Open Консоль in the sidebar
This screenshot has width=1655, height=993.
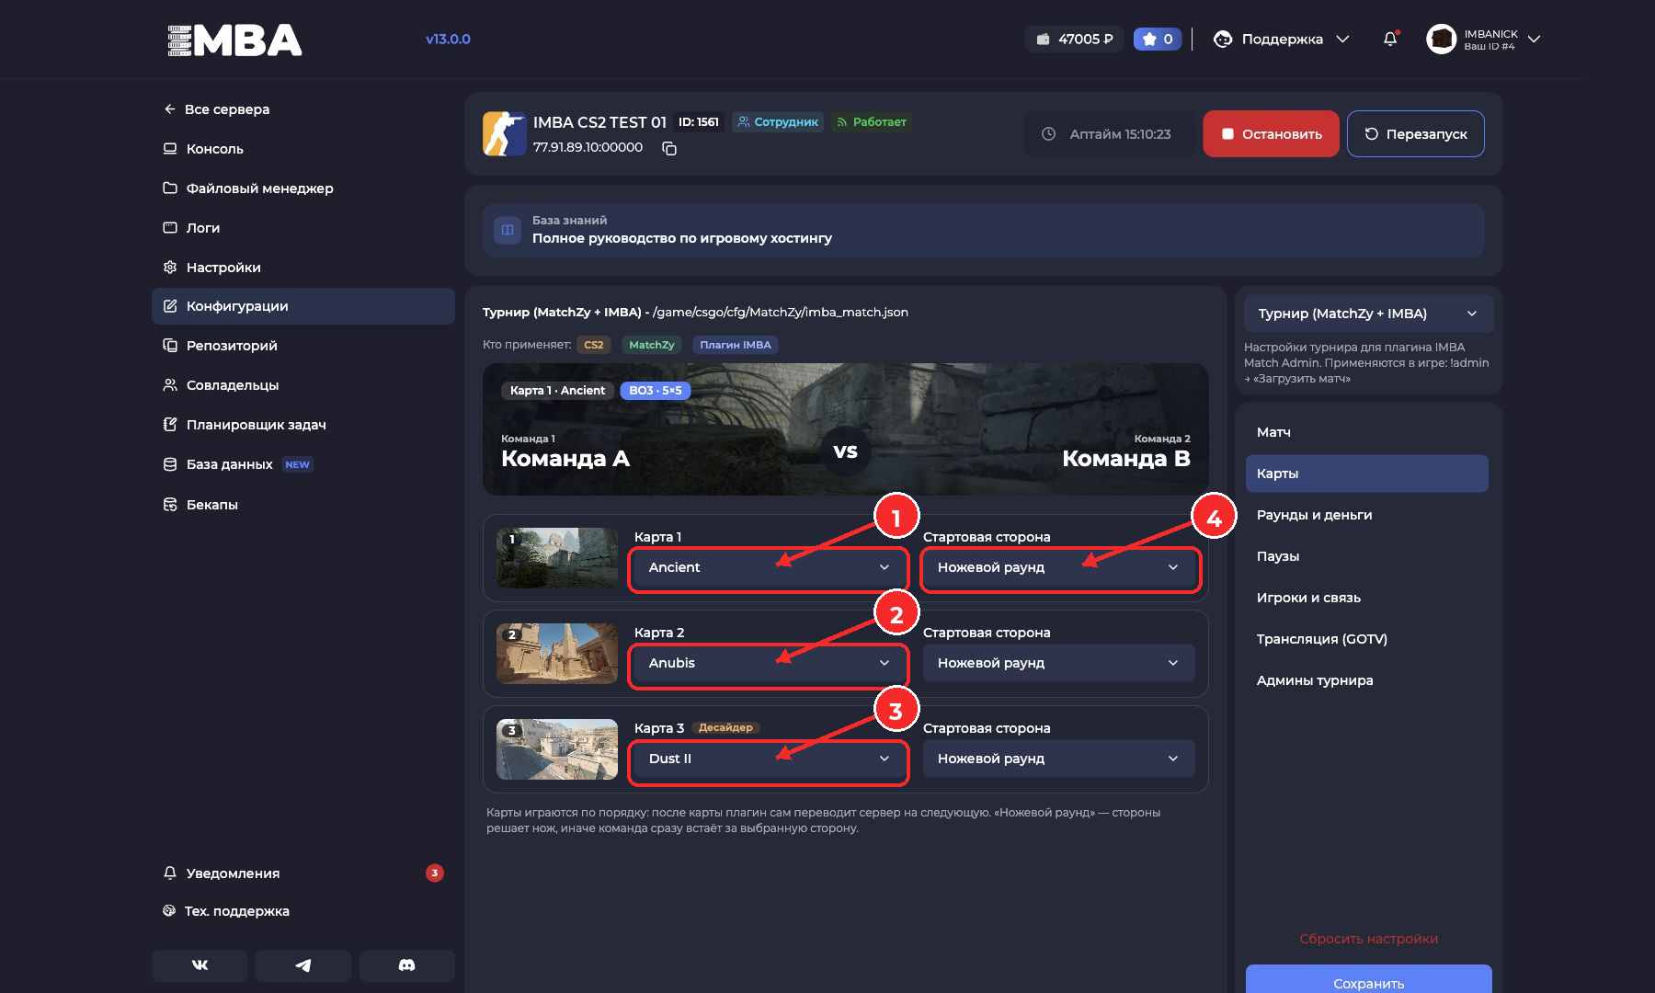pos(303,148)
